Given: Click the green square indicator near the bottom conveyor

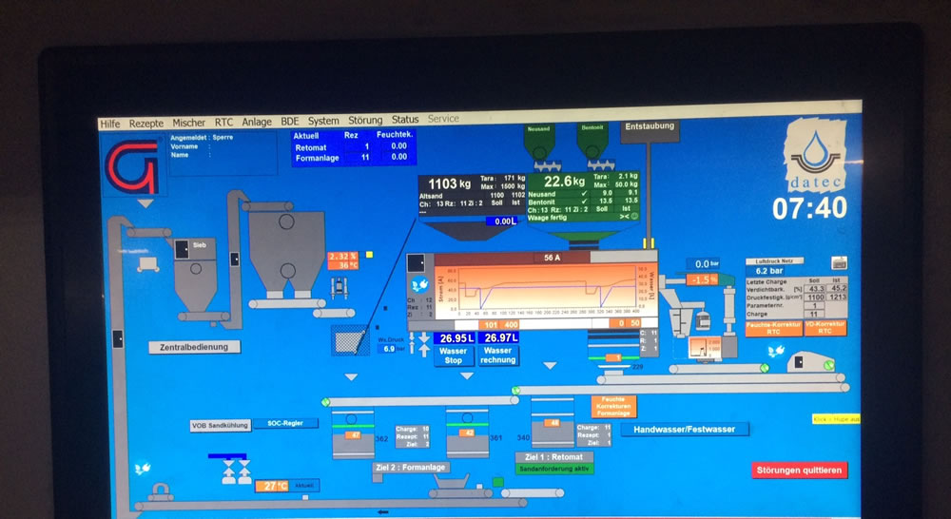Looking at the screenshot, I should coord(498,482).
